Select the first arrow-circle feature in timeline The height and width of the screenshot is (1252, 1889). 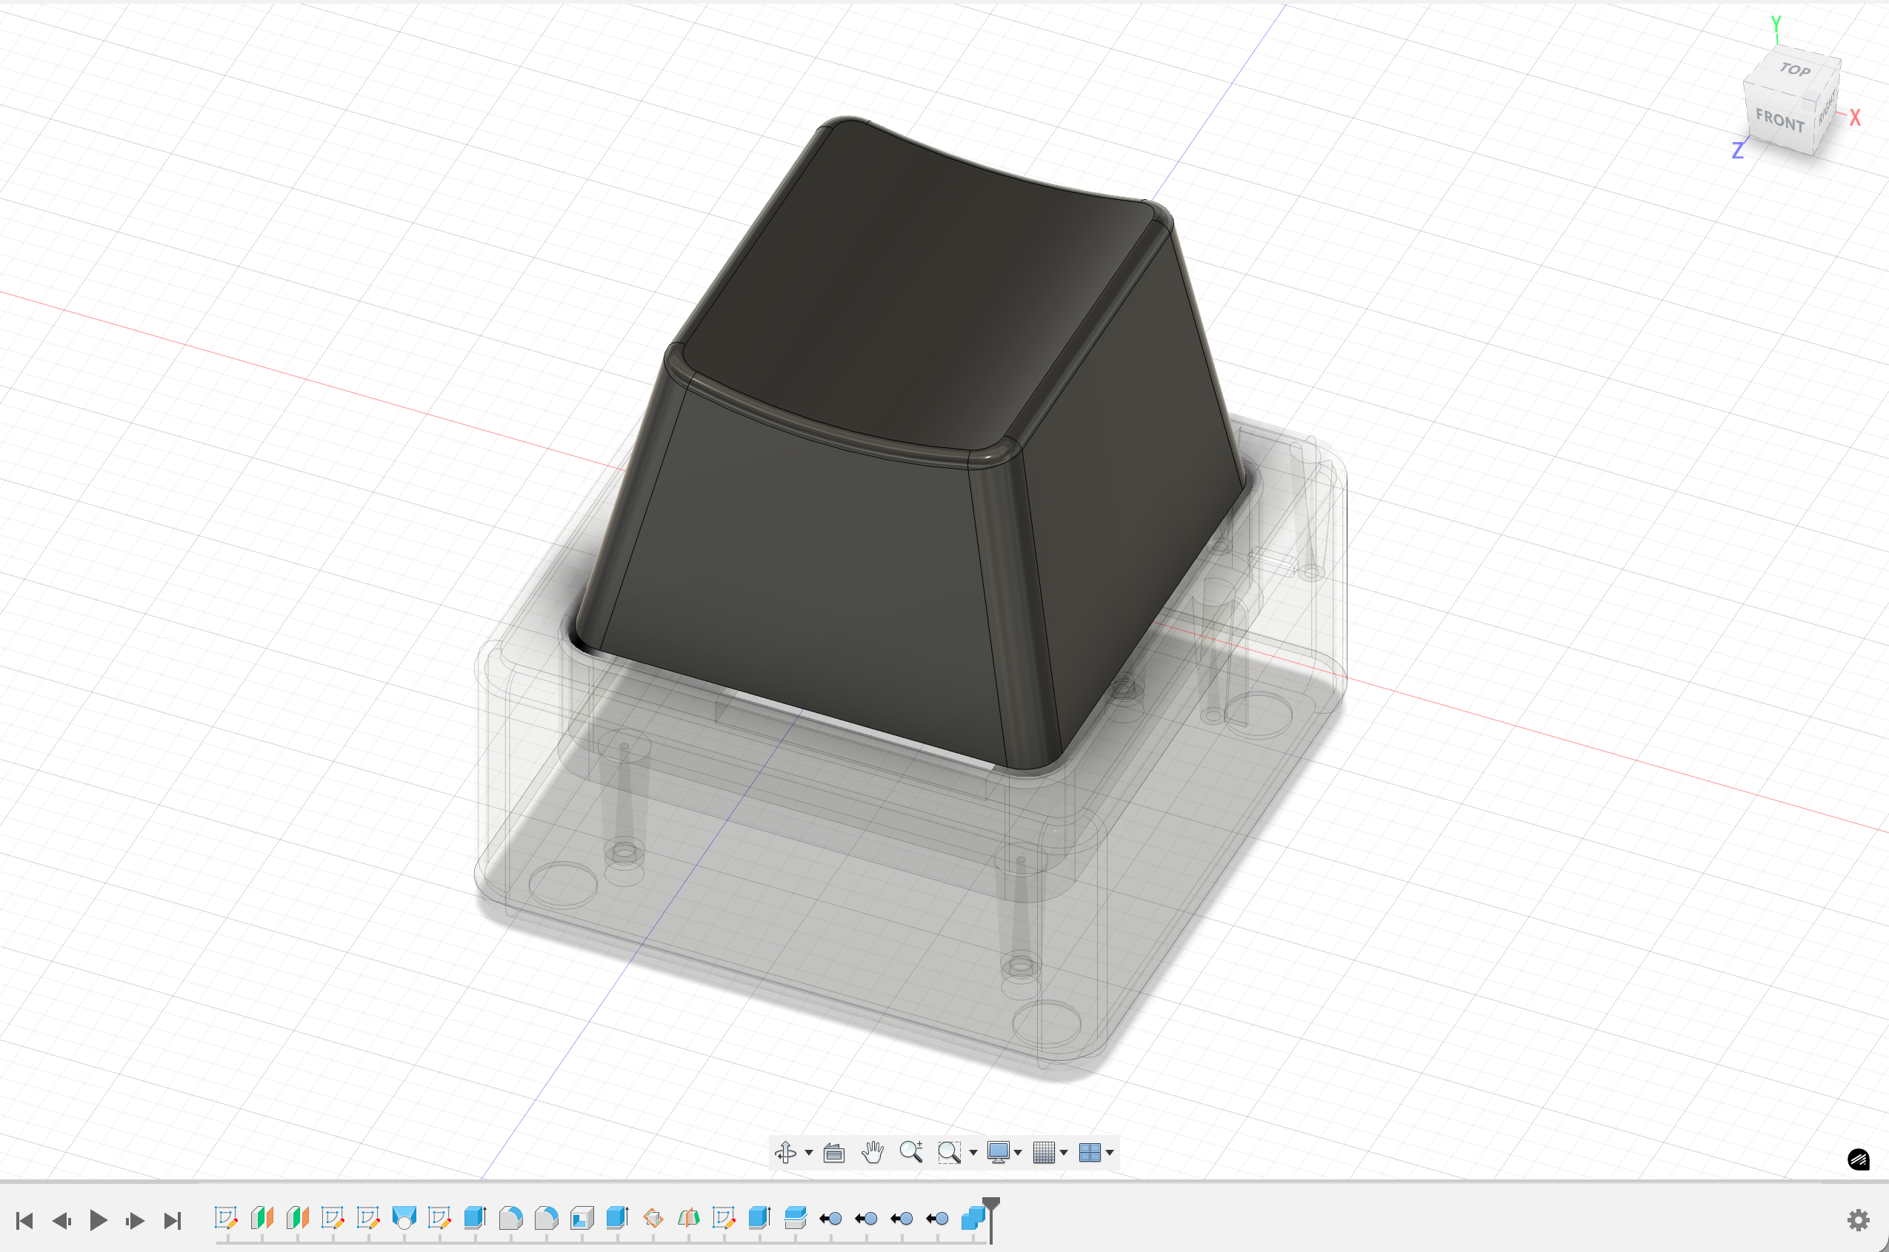[x=830, y=1219]
